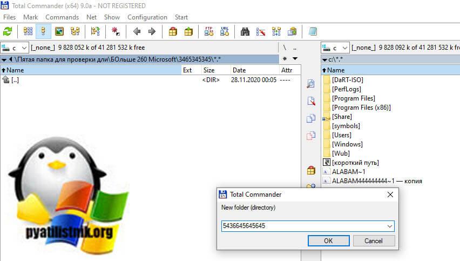
Task: Open Search files with binoculars icon
Action: (x=245, y=31)
